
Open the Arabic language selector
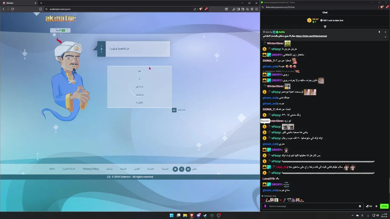[x=60, y=30]
